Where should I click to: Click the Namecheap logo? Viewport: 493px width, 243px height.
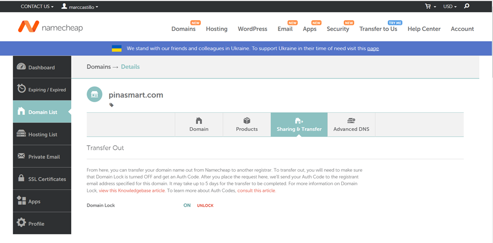coord(50,27)
